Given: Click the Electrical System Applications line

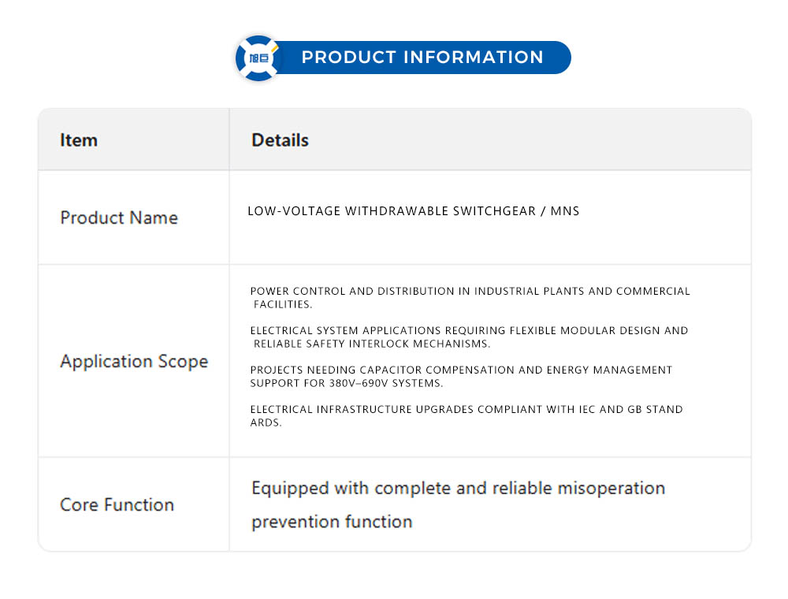Looking at the screenshot, I should (x=469, y=331).
